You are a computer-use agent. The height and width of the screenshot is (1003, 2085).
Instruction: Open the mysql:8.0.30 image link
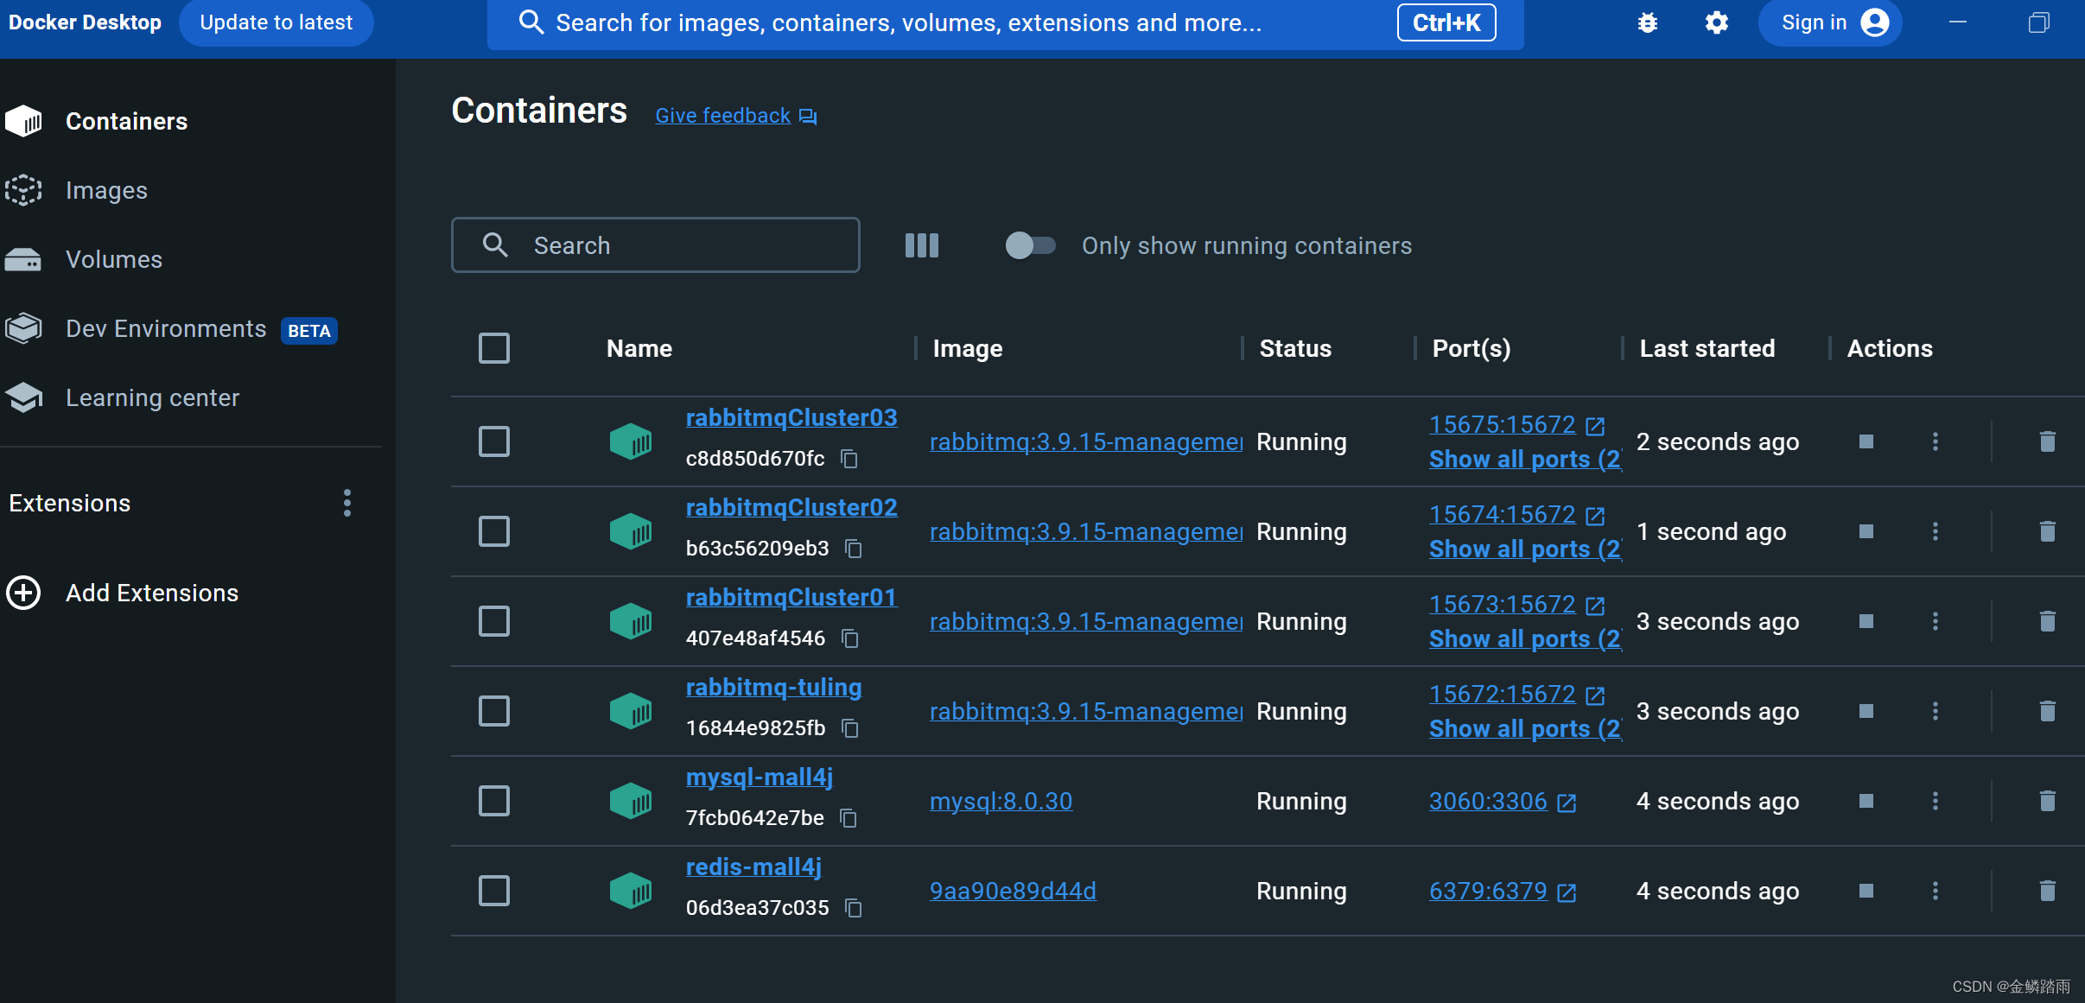click(1001, 801)
